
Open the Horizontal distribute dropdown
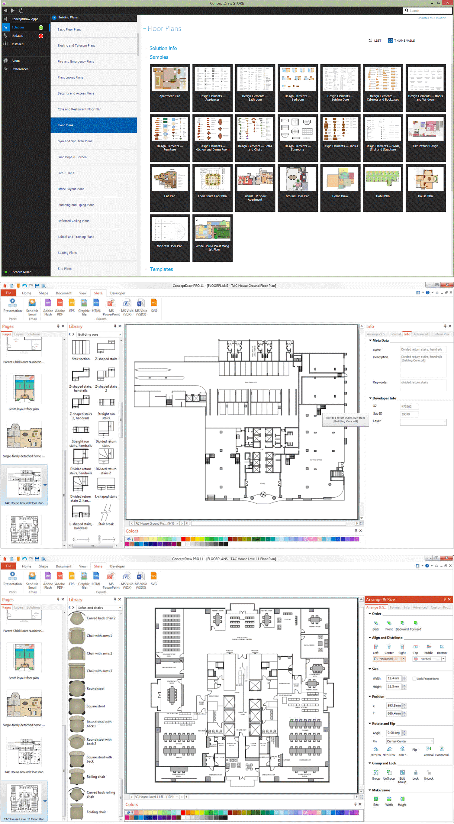point(404,659)
